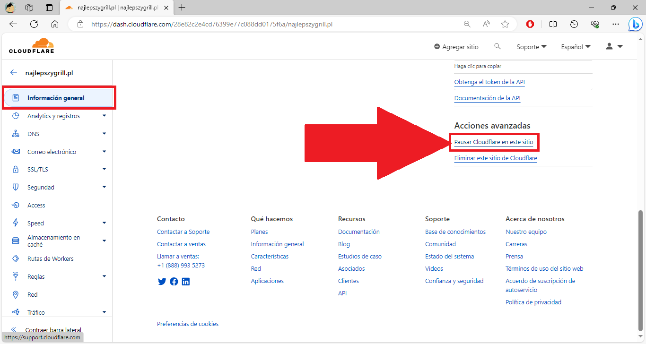Click the Correo electrónico envelope icon
The height and width of the screenshot is (344, 646).
pos(16,152)
